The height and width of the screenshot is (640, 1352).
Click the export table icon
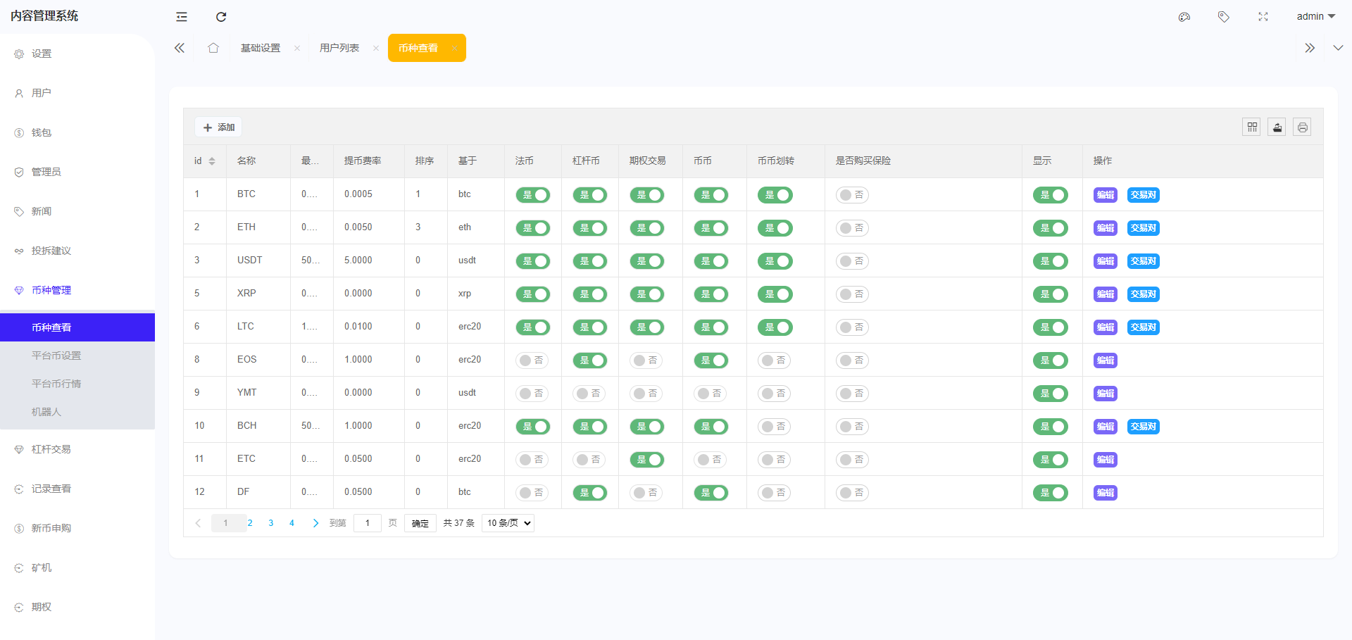1277,127
